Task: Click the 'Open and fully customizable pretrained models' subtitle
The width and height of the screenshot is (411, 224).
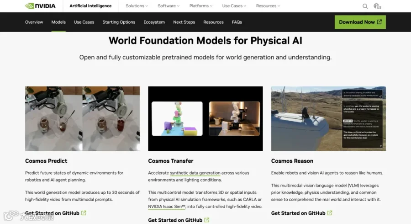Action: coord(205,57)
